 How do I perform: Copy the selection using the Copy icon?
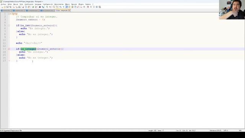26,7
